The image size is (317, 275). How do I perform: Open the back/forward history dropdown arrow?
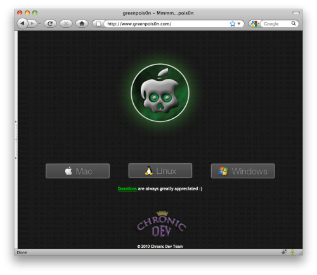click(x=39, y=23)
